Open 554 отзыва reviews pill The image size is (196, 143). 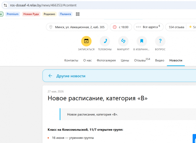coord(176,27)
